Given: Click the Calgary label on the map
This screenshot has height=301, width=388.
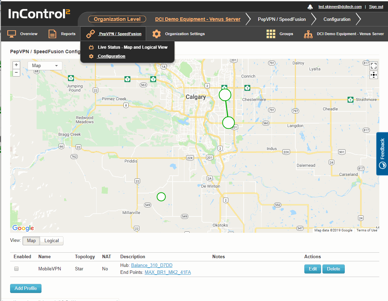Looking at the screenshot, I should click(196, 97).
